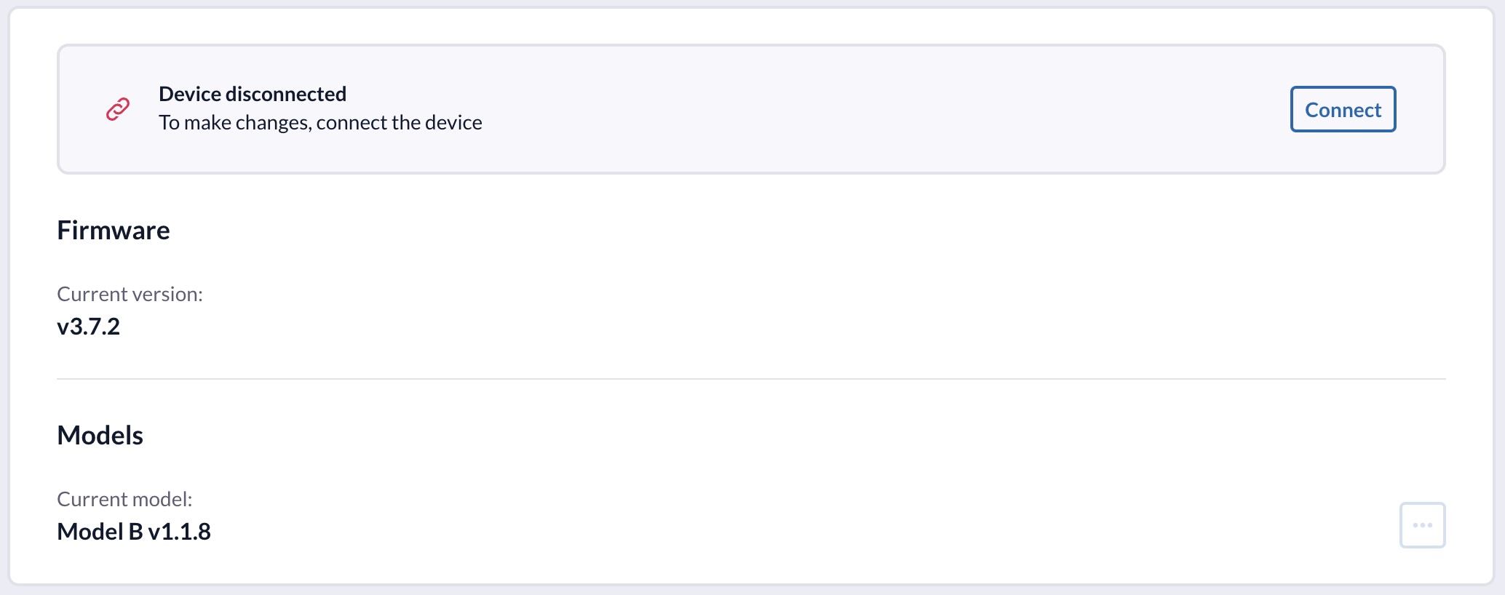
Task: Select the Firmware section heading
Action: (x=114, y=231)
